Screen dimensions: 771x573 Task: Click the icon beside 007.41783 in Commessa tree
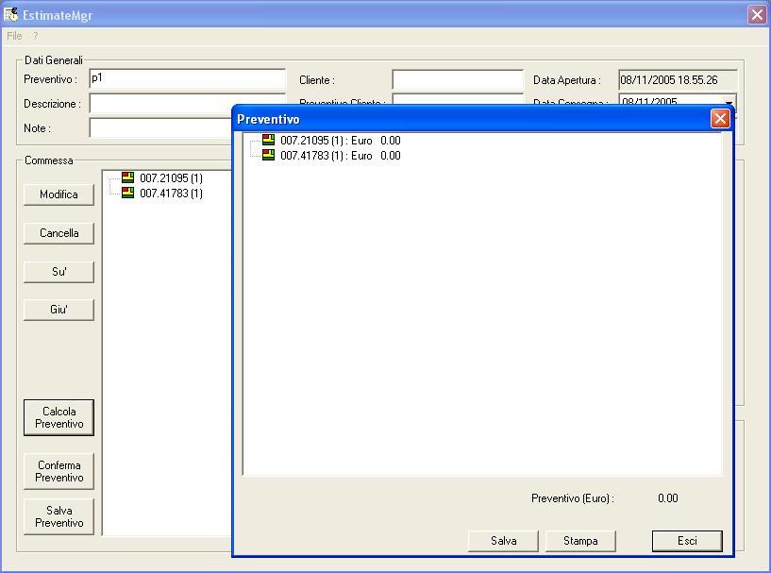pyautogui.click(x=127, y=193)
